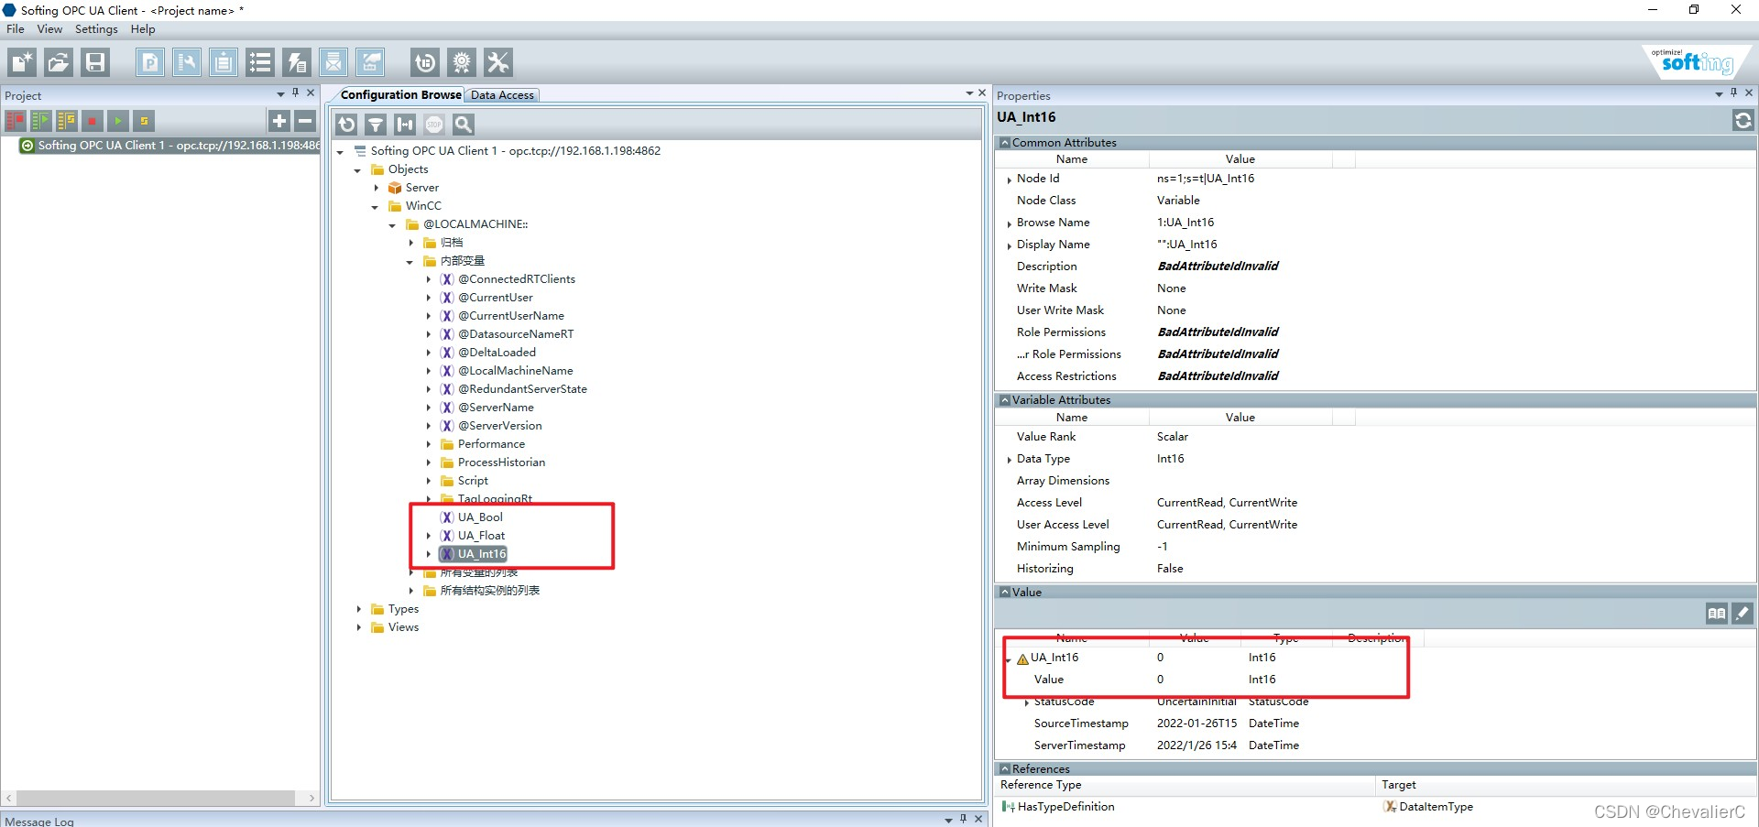Toggle the hand-holding-card toolbar icon
Viewport: 1759px width, 827px height.
click(370, 62)
